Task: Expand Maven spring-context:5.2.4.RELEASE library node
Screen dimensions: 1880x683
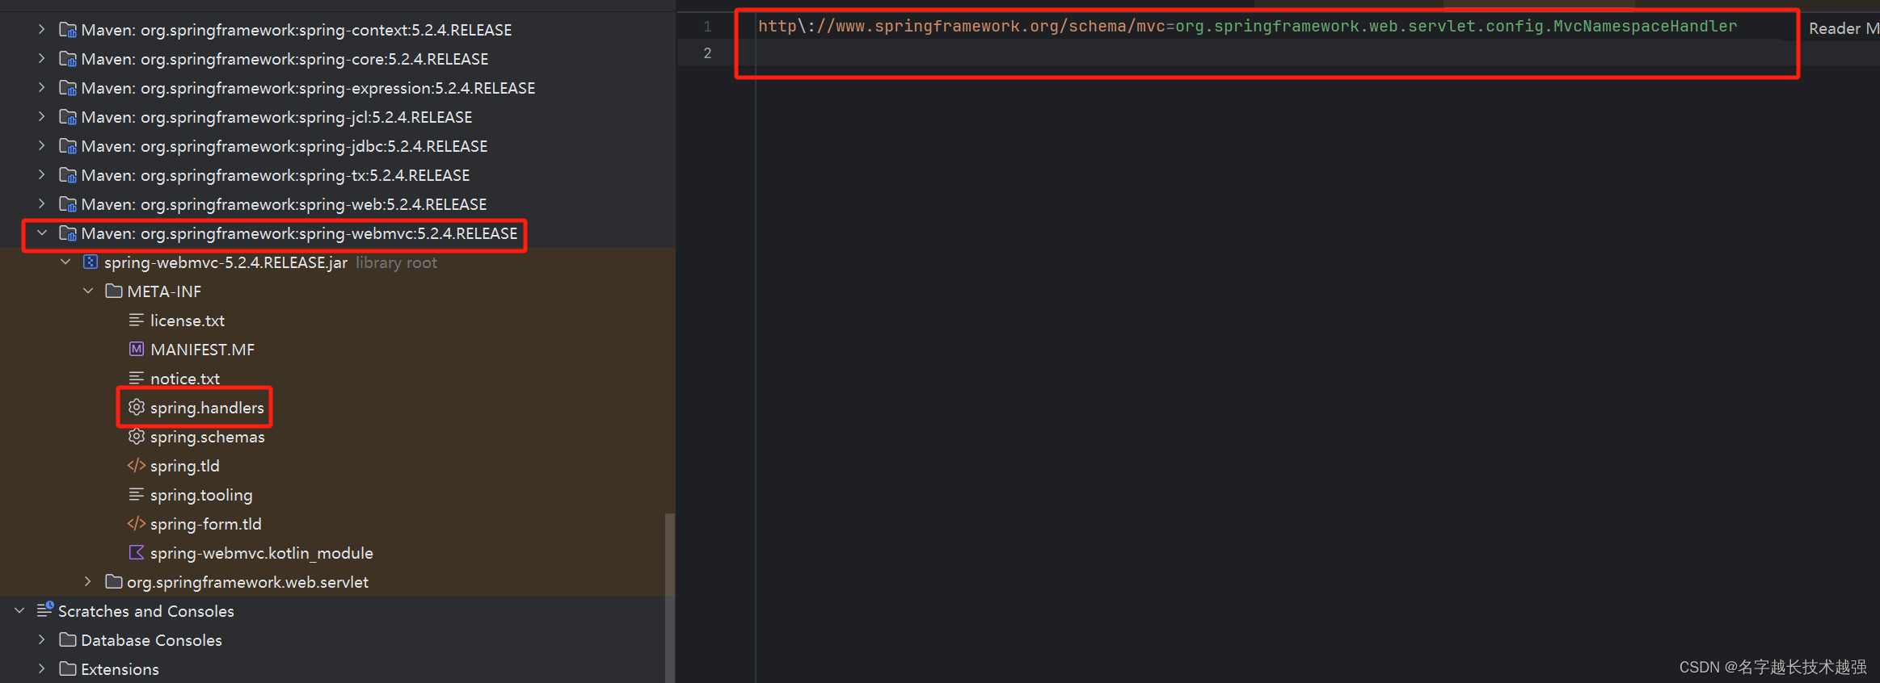Action: [x=41, y=29]
